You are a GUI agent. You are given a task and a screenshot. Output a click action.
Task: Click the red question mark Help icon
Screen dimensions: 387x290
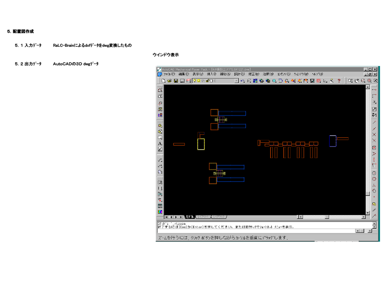tap(339, 81)
